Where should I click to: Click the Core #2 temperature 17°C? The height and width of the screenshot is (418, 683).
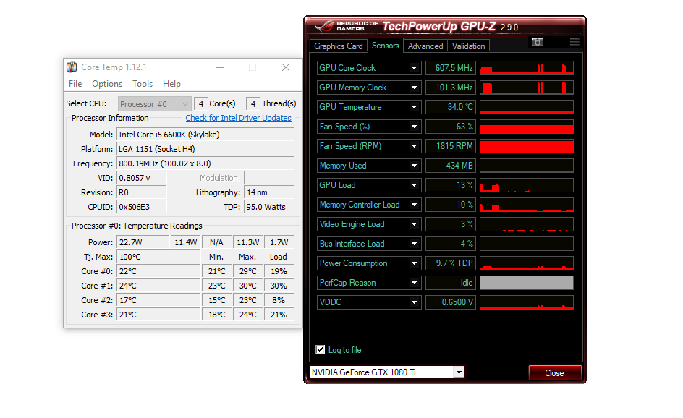[158, 300]
